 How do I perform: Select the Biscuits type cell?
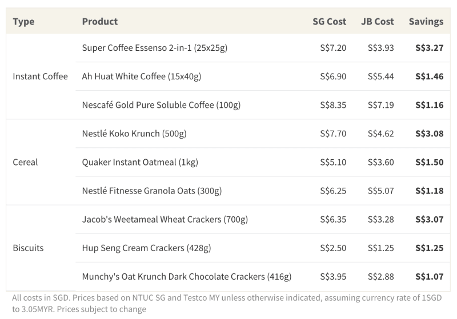(x=28, y=248)
